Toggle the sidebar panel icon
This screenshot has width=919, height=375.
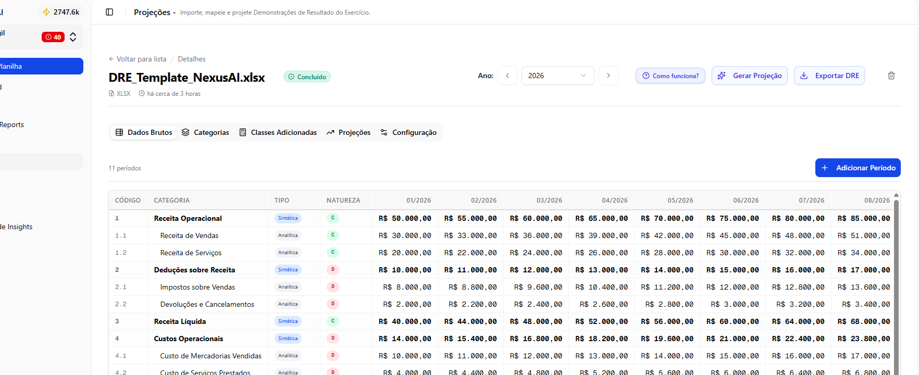pos(109,12)
